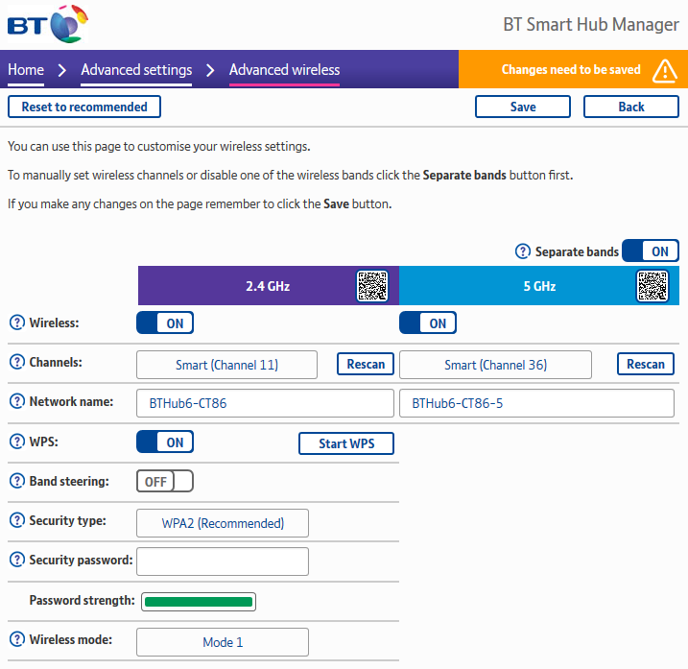Click Changes need to be saved banner
The width and height of the screenshot is (688, 669).
(573, 69)
